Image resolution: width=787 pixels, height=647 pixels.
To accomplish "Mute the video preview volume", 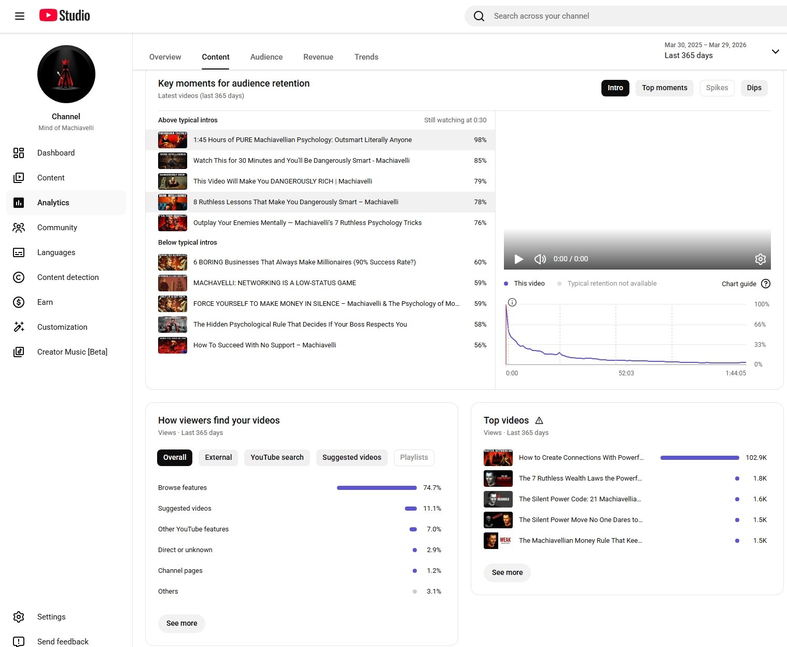I will tap(540, 259).
